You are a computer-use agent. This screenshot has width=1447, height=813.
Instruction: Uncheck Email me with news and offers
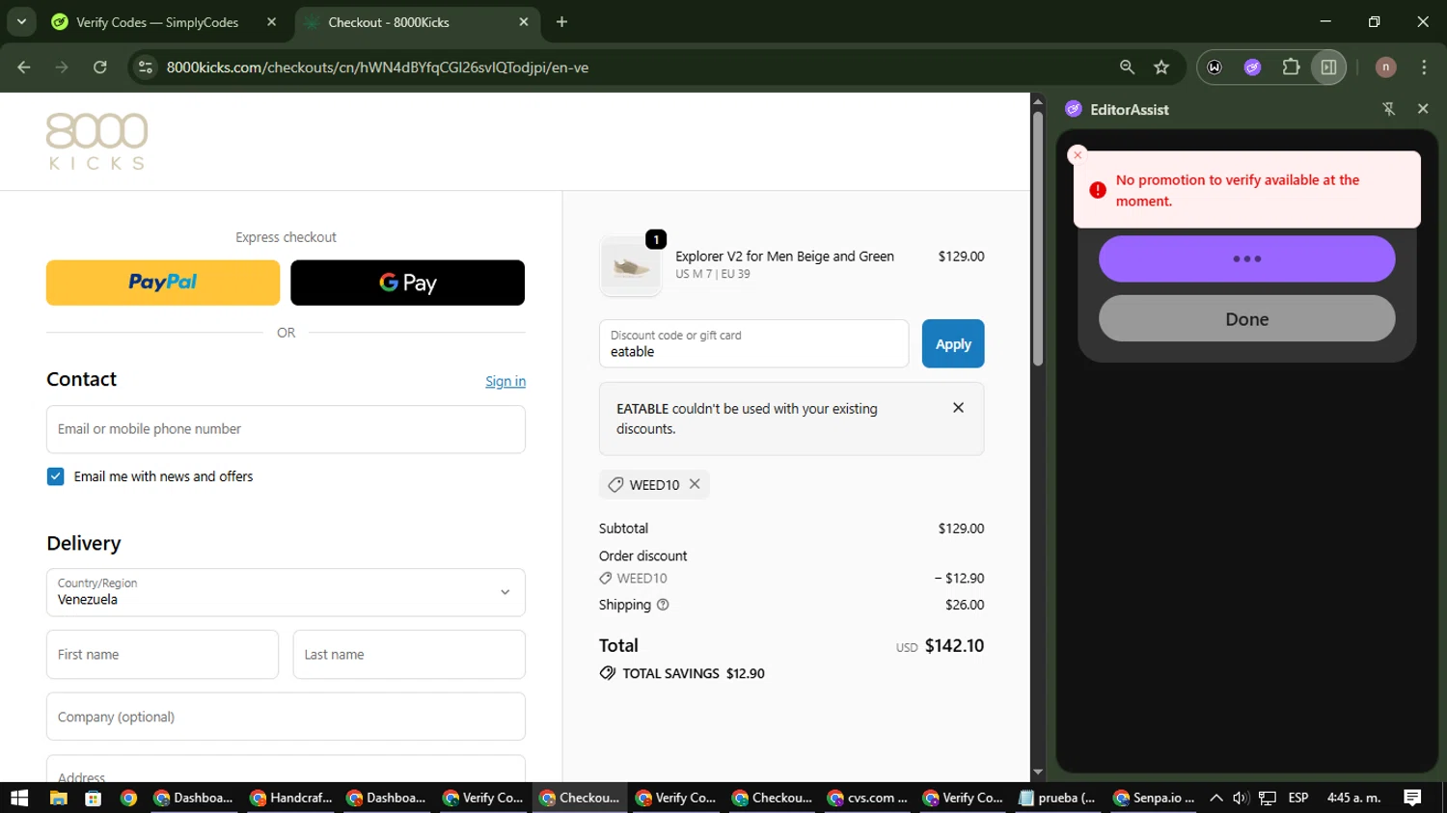(x=56, y=476)
